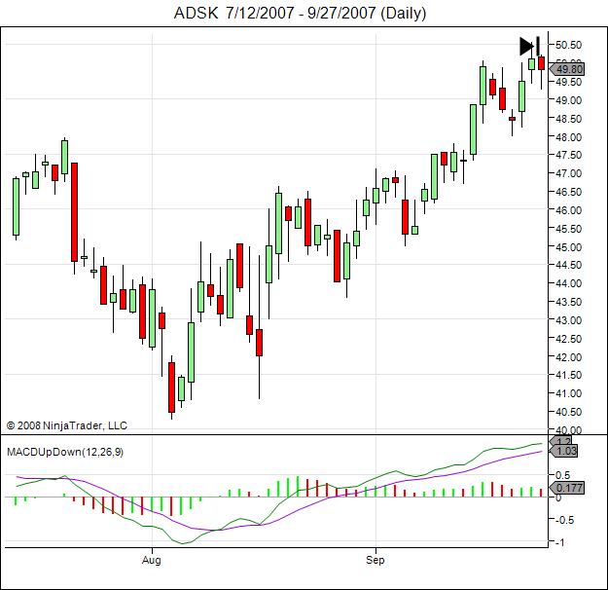Click the Sep label on the time axis

(x=375, y=560)
